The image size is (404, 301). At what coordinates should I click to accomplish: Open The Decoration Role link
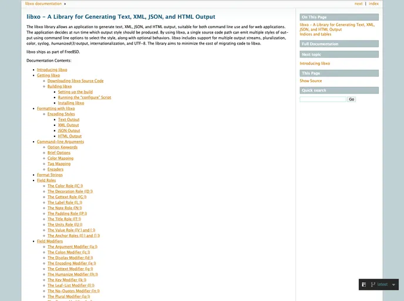click(x=70, y=192)
